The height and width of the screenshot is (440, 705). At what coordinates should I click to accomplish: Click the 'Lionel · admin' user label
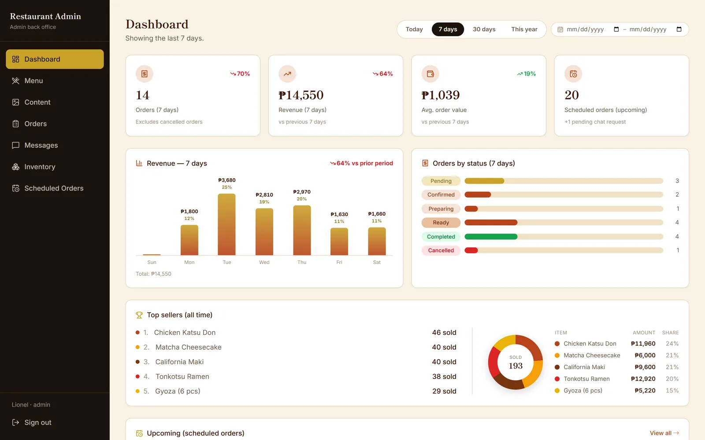[x=31, y=405]
